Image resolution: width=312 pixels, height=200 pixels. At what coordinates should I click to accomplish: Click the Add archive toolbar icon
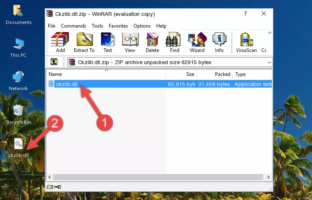pos(60,42)
